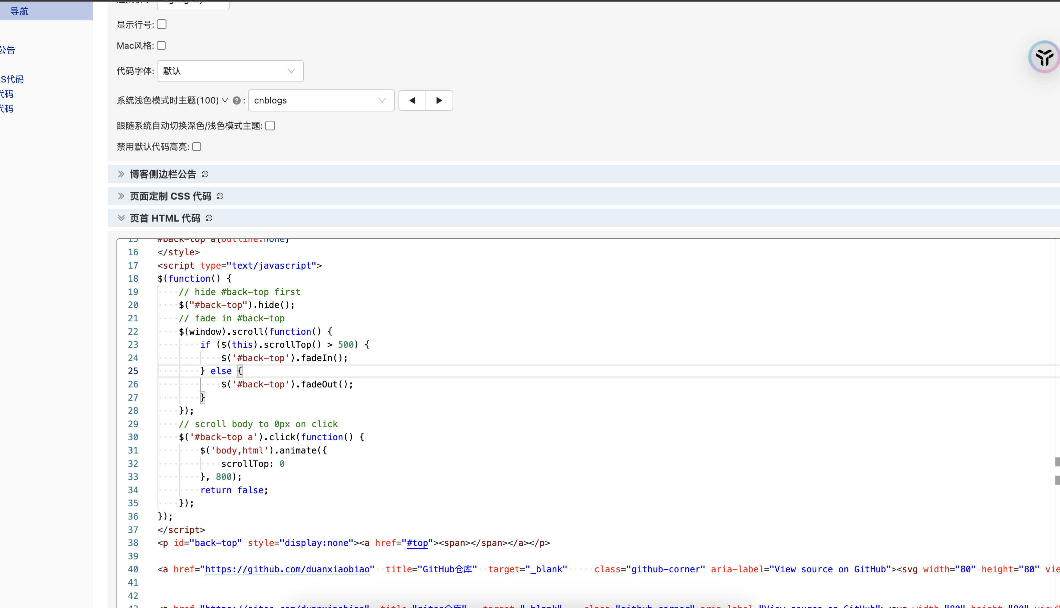1060x608 pixels.
Task: Switch to previous theme with left arrow
Action: [412, 100]
